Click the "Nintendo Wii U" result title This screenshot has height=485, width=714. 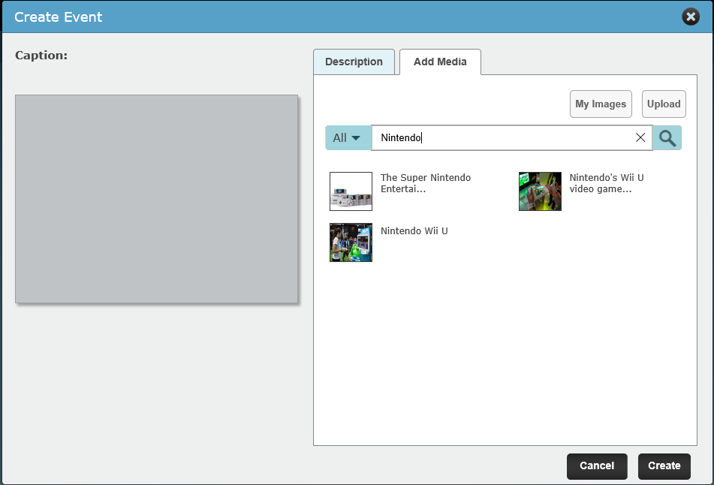coord(414,231)
